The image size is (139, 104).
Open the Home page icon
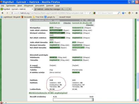click(136, 13)
